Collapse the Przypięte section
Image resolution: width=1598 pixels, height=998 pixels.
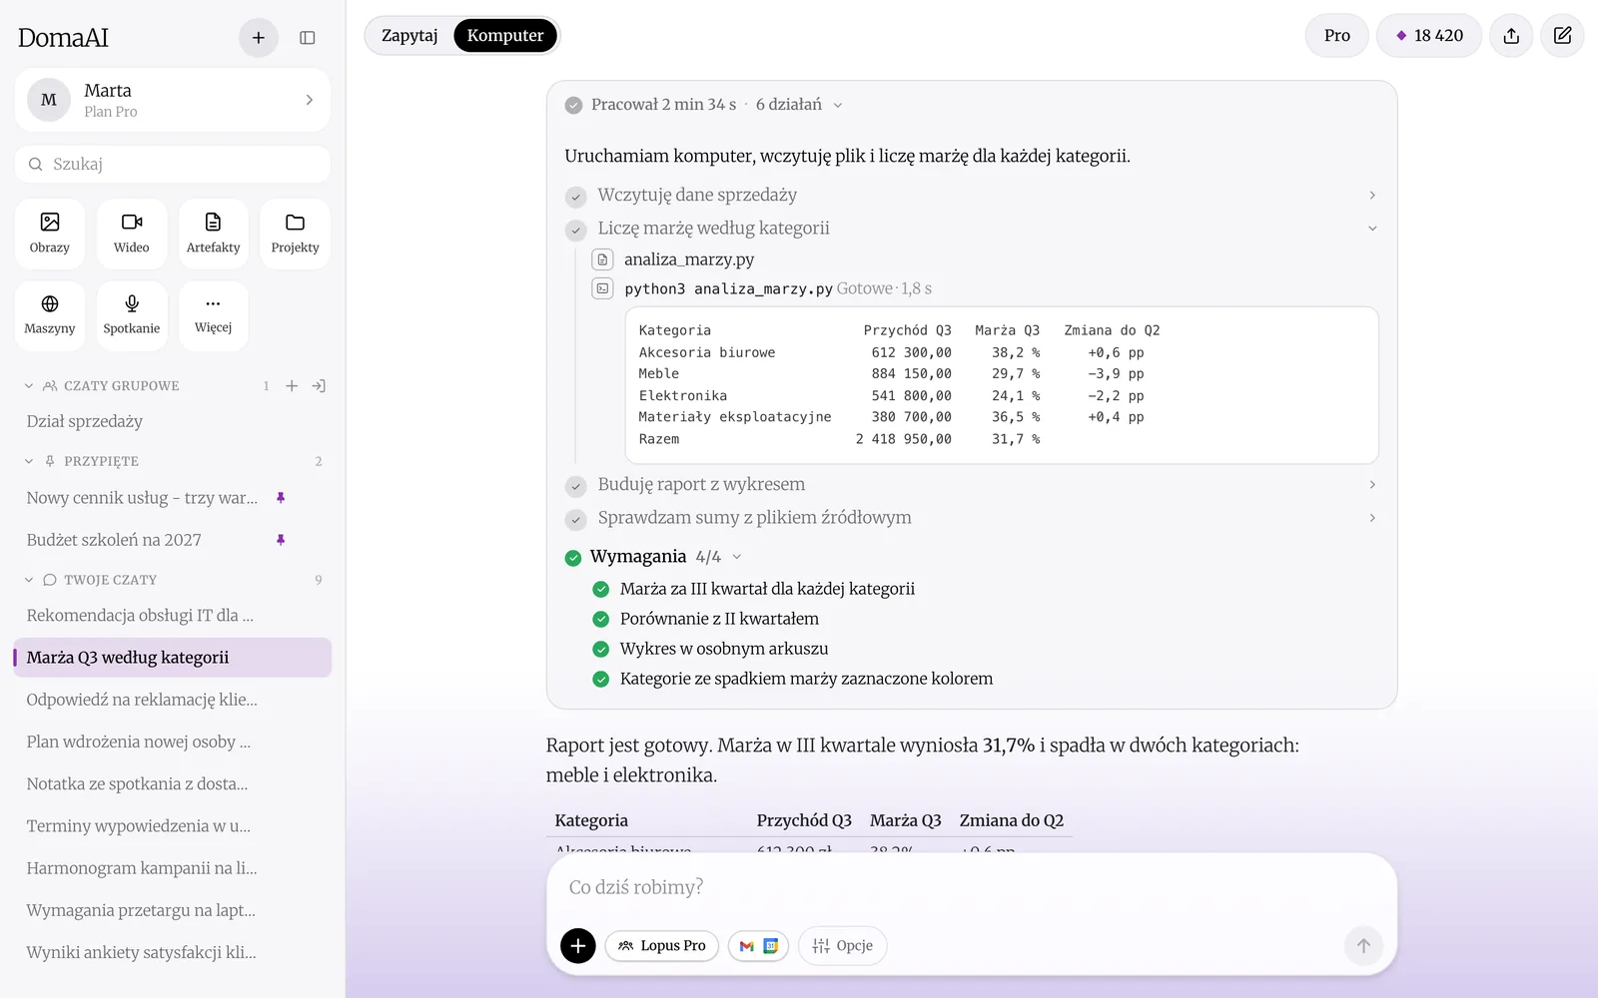click(29, 461)
